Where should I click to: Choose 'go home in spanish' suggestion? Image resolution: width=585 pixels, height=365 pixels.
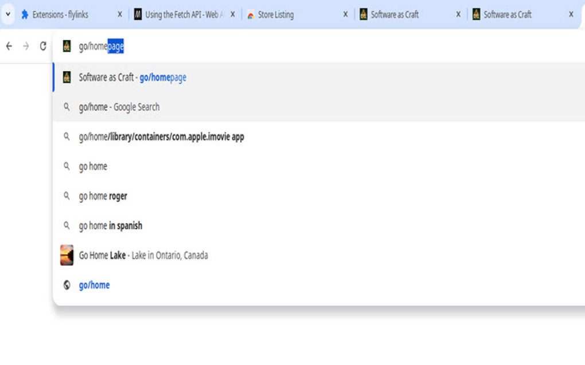pyautogui.click(x=110, y=226)
